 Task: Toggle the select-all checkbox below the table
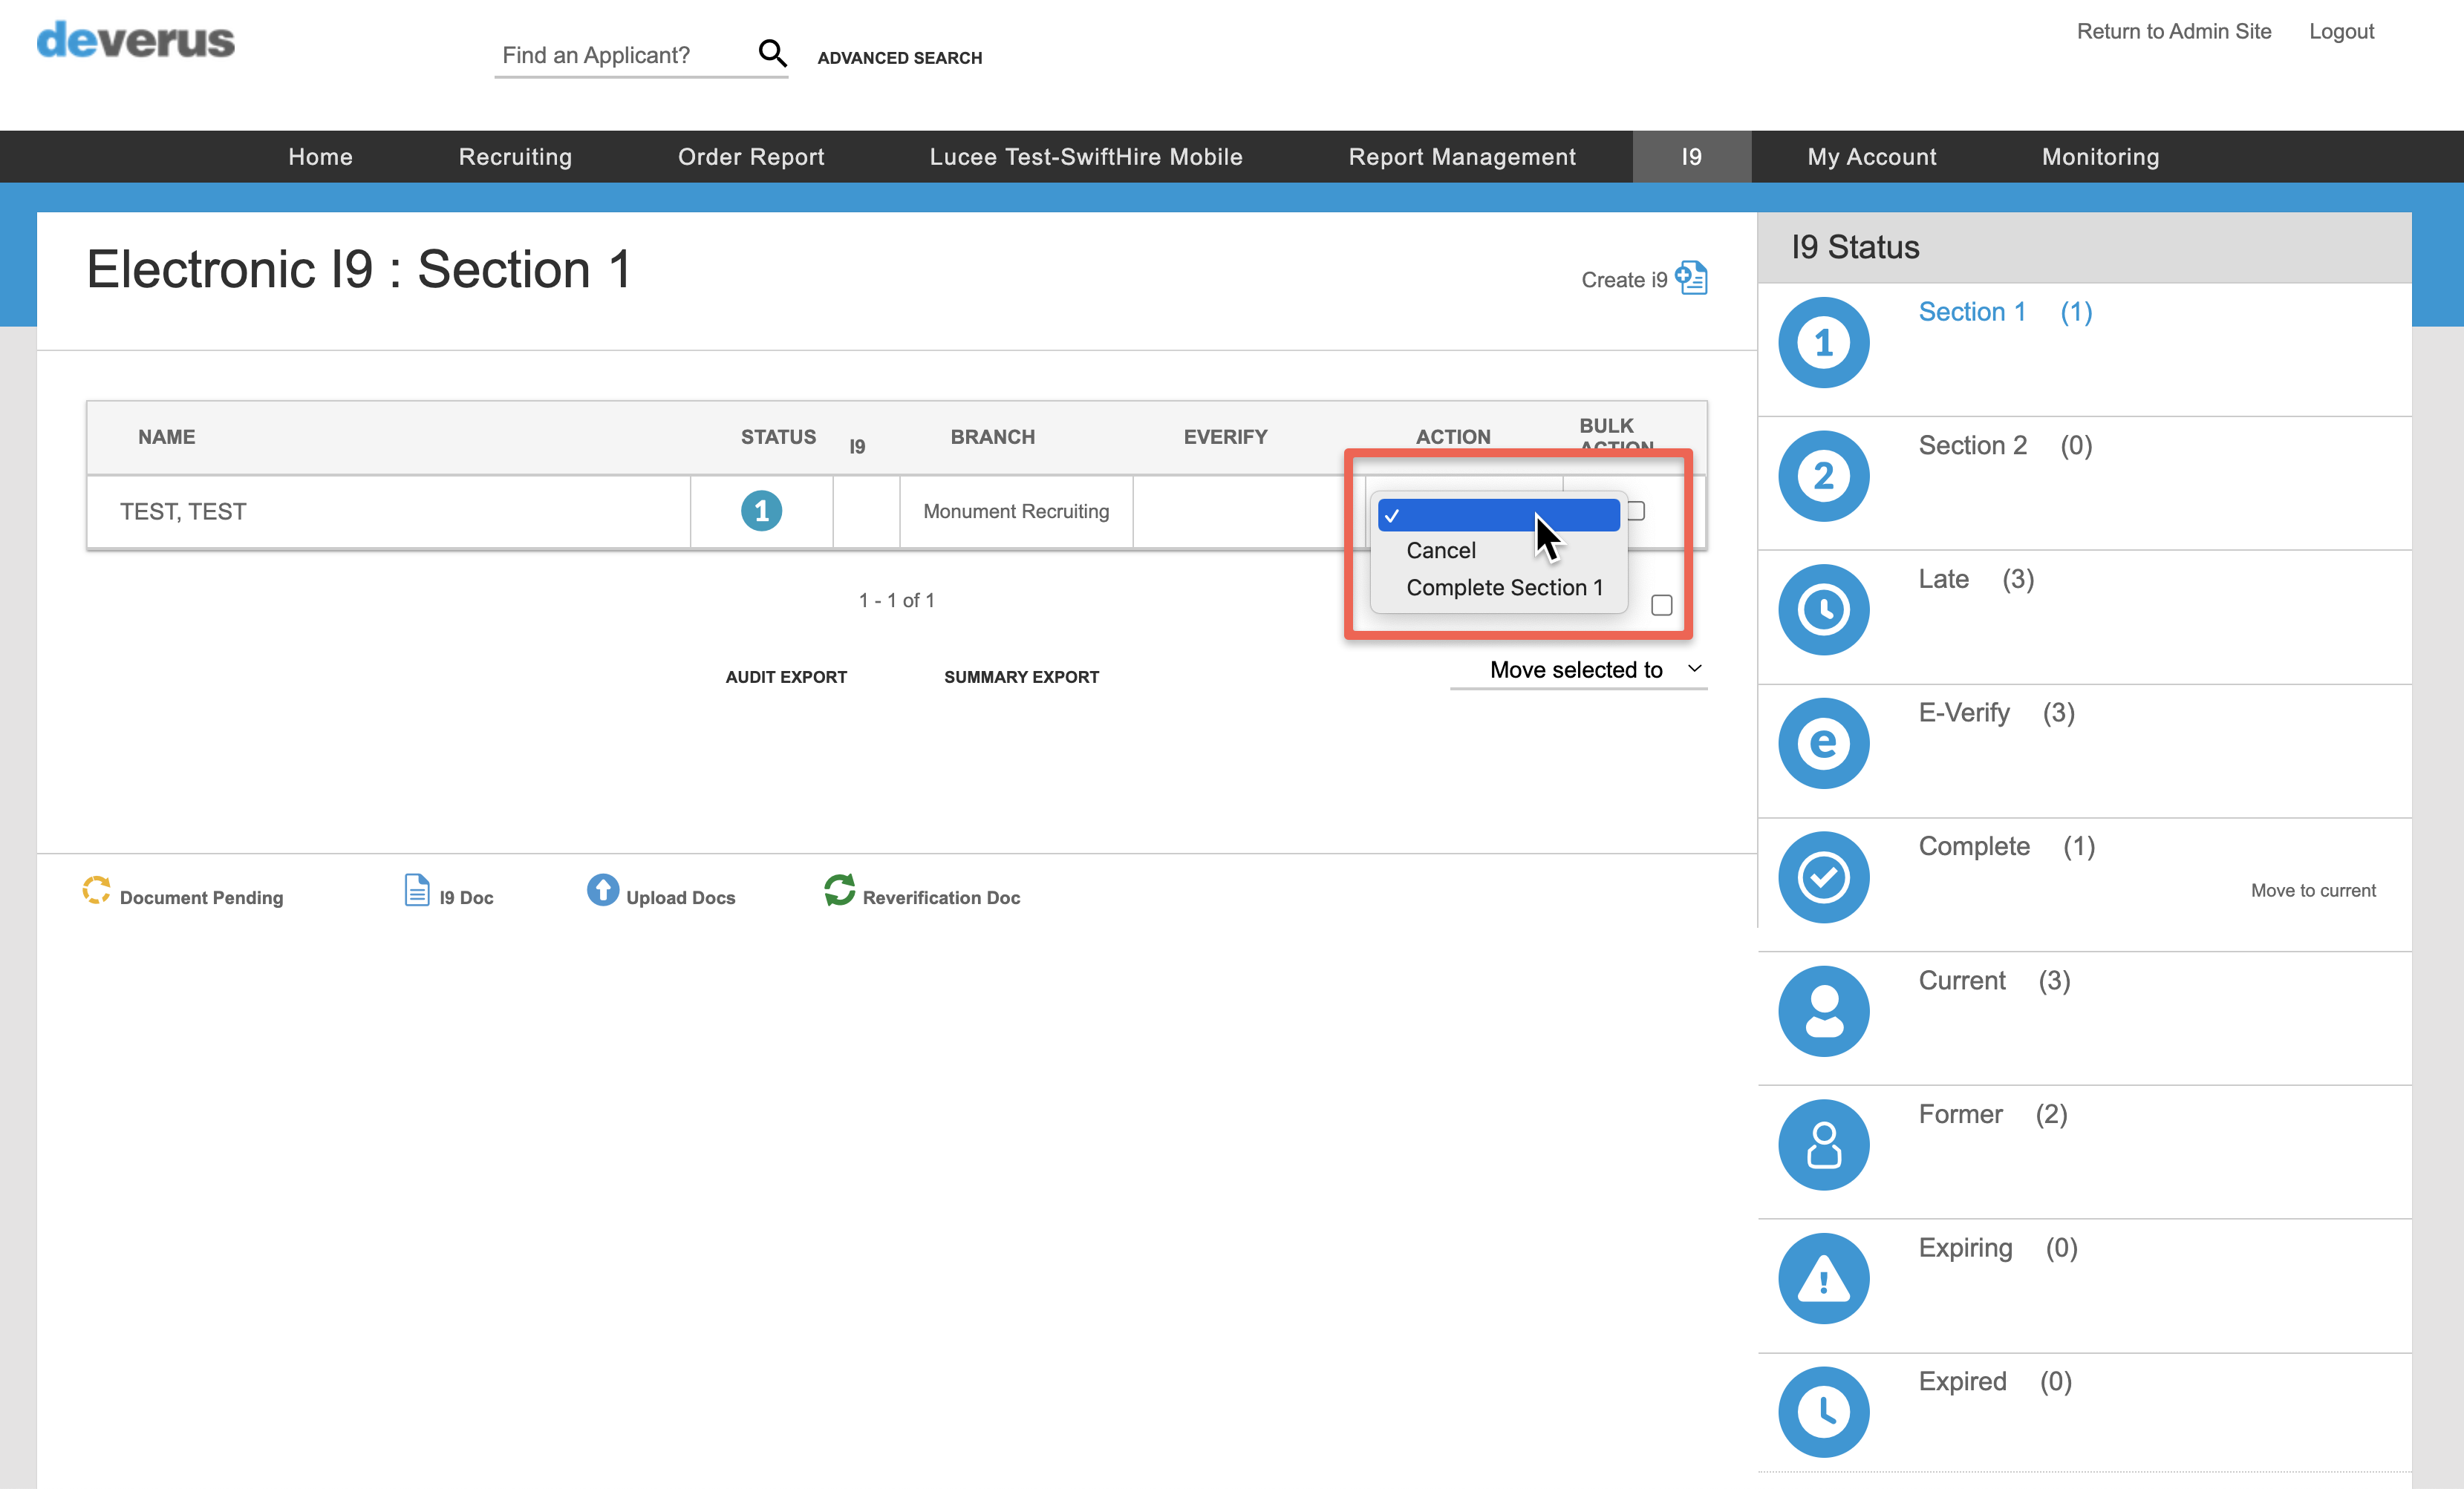[x=1661, y=606]
